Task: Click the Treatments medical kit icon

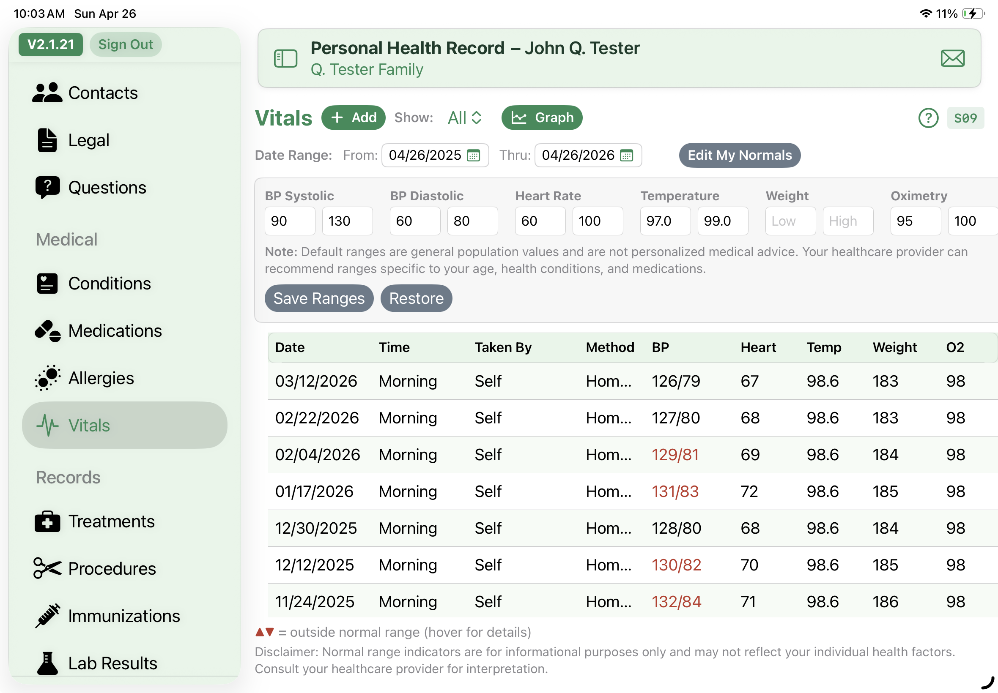Action: click(x=47, y=521)
